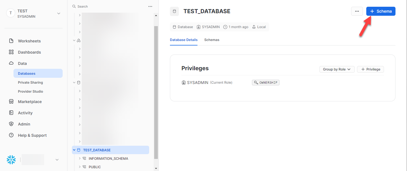This screenshot has height=171, width=407.
Task: Collapse the TEST_DATABASE tree node
Action: (x=74, y=150)
